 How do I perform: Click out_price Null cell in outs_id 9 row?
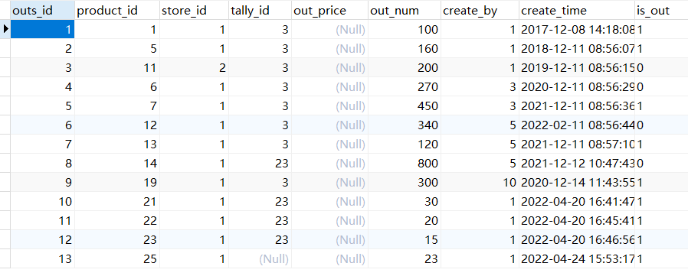[329, 182]
